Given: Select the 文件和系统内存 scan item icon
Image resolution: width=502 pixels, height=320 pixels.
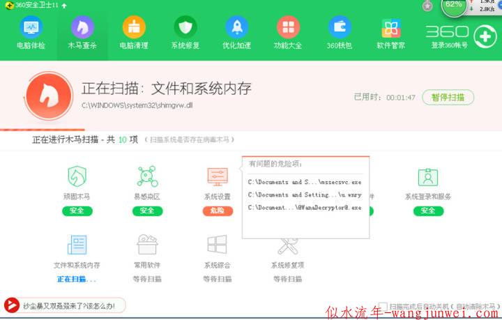Looking at the screenshot, I should (x=77, y=245).
